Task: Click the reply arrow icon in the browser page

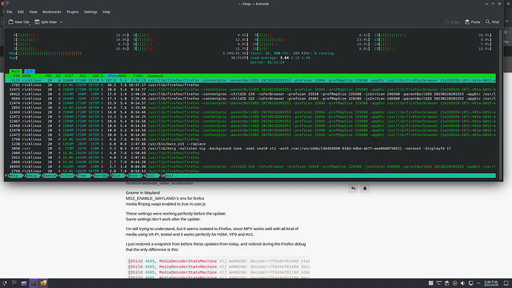Action: tap(353, 189)
